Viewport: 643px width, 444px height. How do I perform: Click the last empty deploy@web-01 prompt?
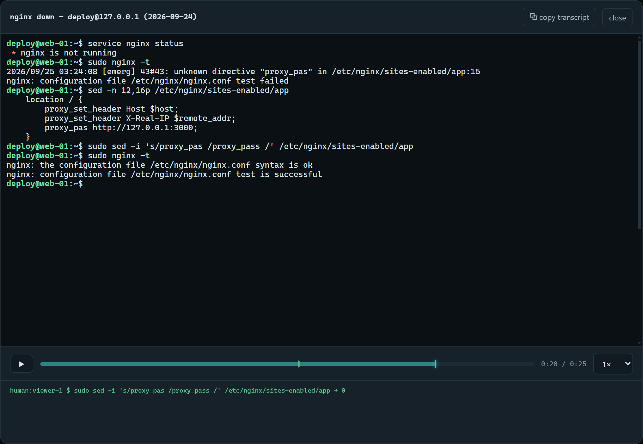44,184
